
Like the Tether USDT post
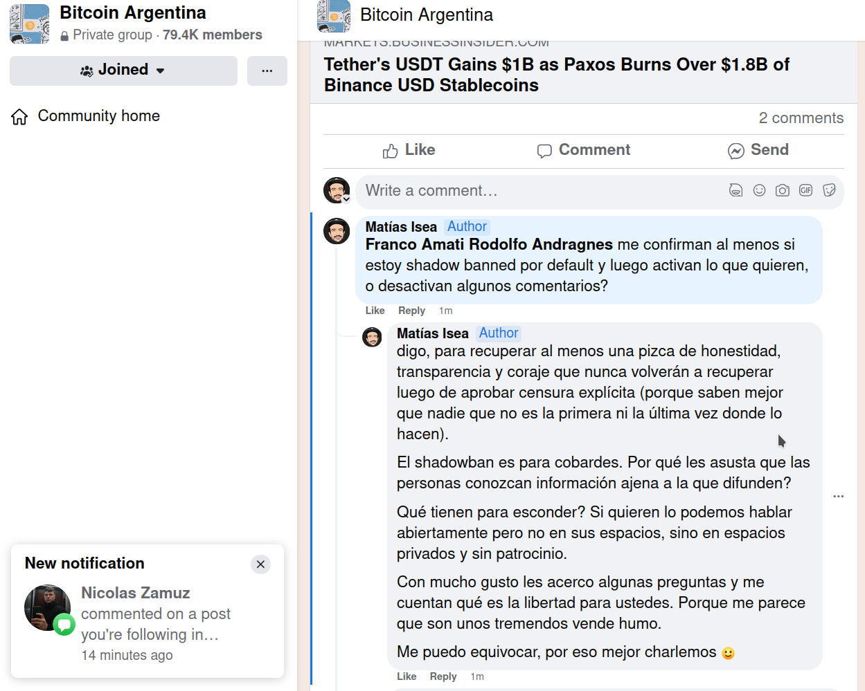(x=409, y=150)
